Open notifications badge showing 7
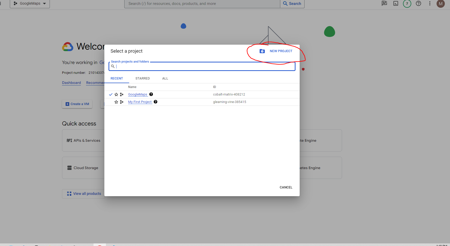 (407, 4)
